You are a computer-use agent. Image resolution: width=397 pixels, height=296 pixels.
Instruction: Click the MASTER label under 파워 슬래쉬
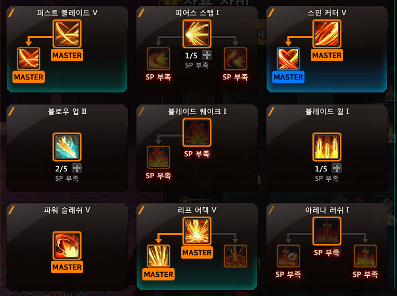click(x=67, y=267)
